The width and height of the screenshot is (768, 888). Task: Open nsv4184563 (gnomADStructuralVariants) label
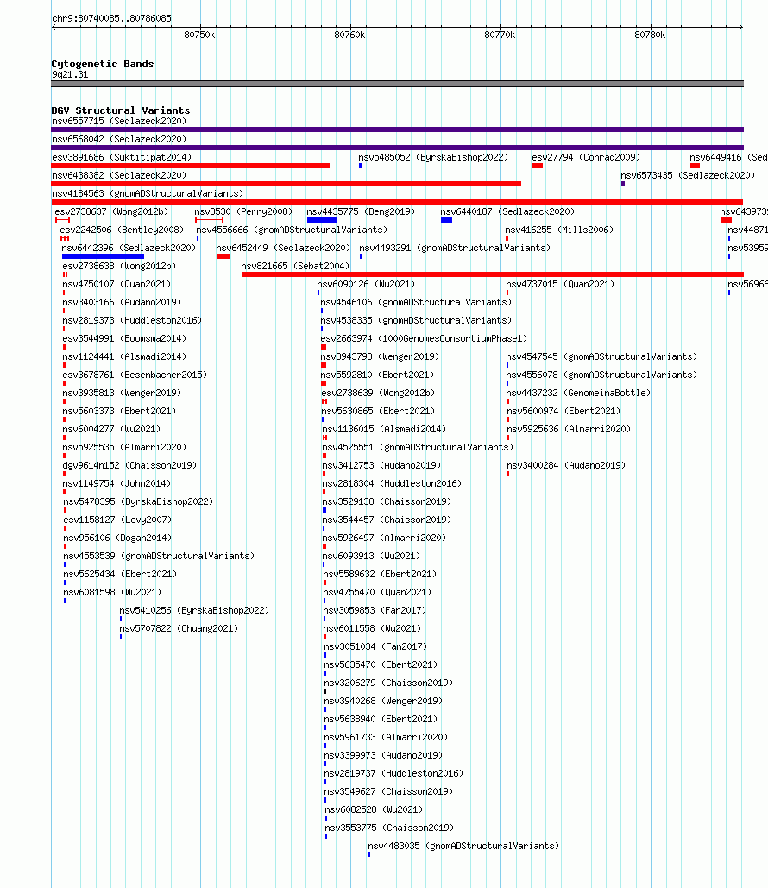point(148,193)
